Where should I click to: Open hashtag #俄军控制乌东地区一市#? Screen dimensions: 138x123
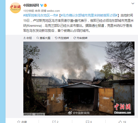pos(41,15)
